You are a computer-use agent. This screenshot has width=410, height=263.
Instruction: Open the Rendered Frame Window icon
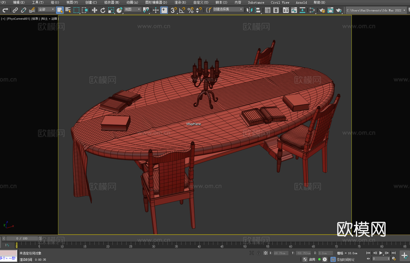click(330, 10)
